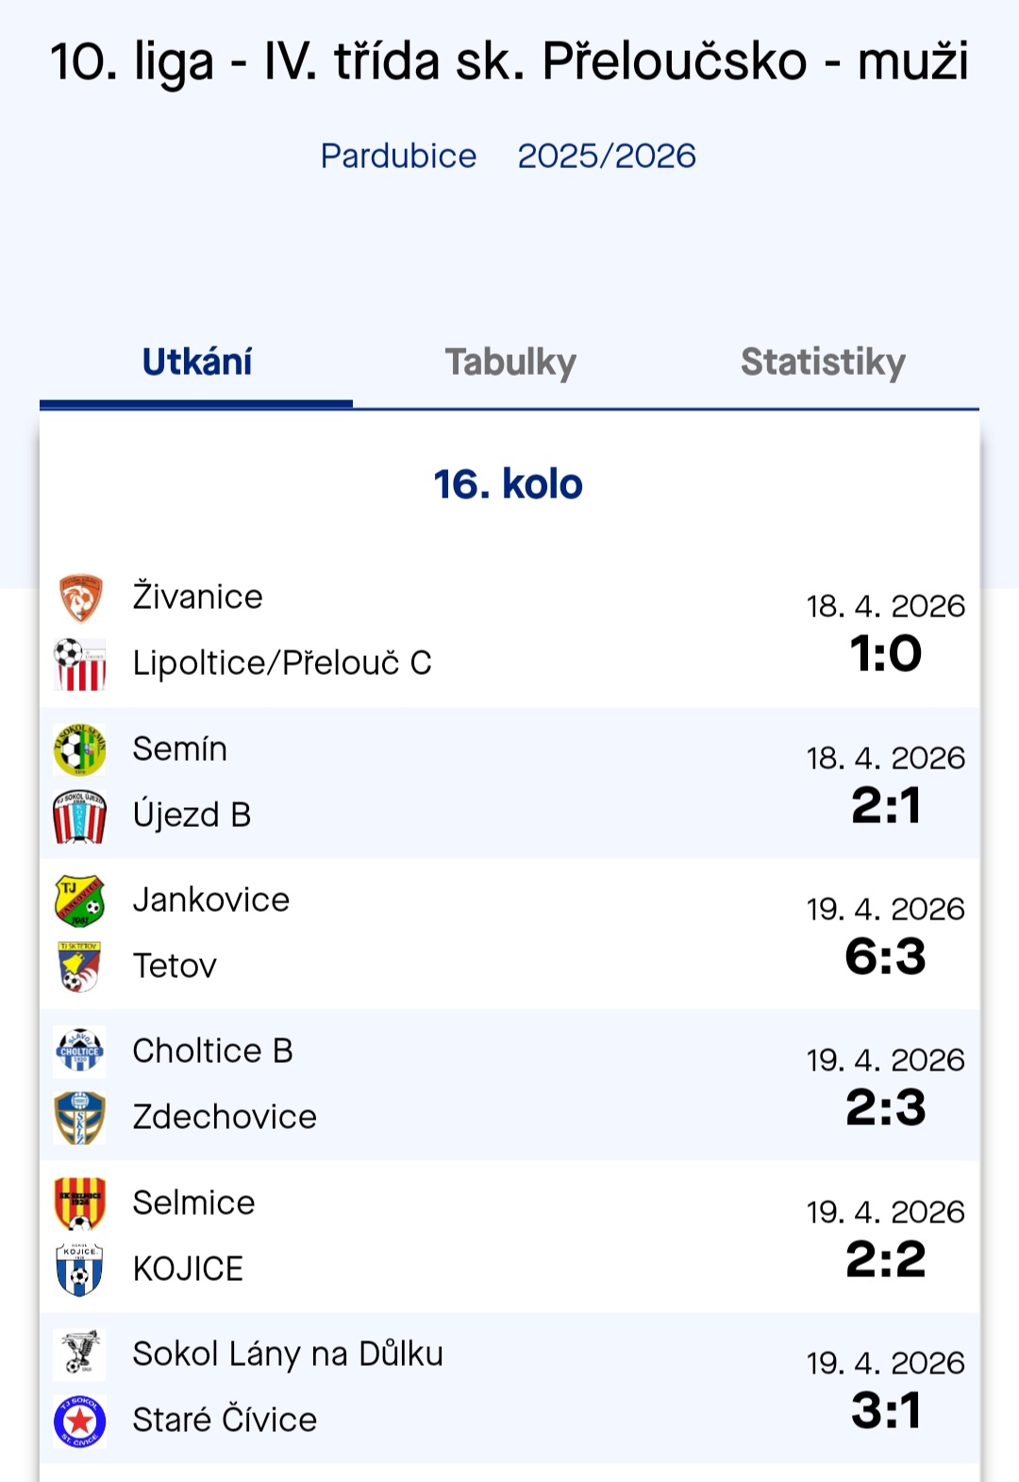This screenshot has height=1482, width=1019.
Task: Click the Tetov club emblem
Action: coord(80,967)
